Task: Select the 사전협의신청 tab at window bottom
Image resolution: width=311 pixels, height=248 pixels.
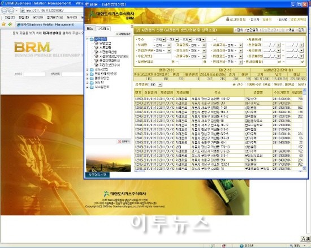Action: (97, 175)
